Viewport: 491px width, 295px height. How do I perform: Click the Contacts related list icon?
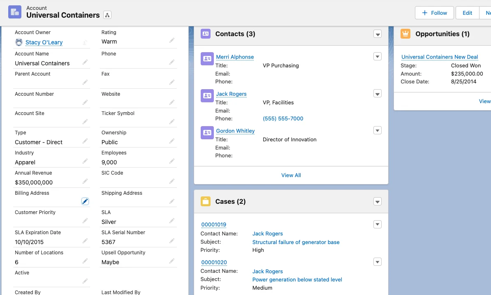[206, 34]
